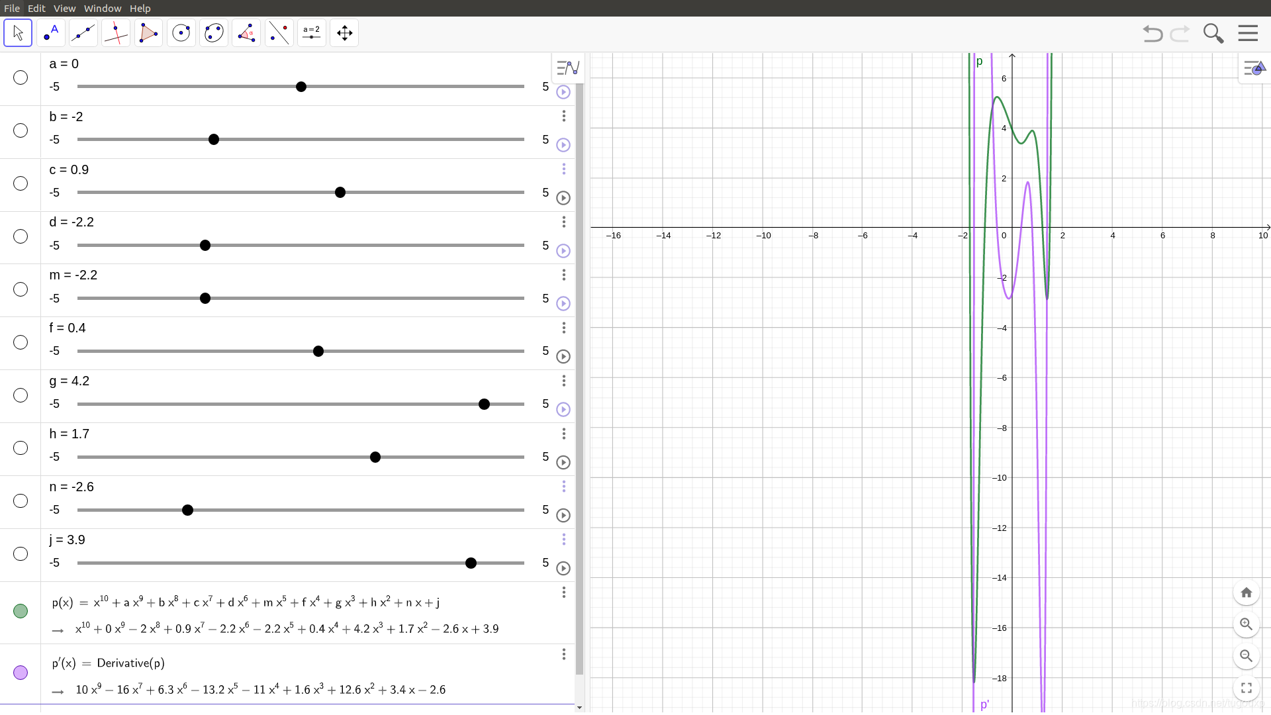
Task: Click the Undo arrow
Action: [1153, 33]
